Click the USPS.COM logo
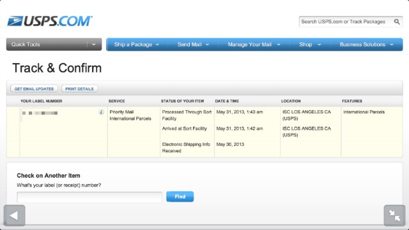 click(x=50, y=21)
